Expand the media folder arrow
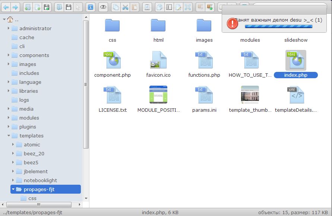The width and height of the screenshot is (332, 216). tap(9, 108)
